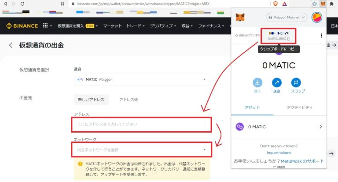Open the MetaMask account avatar menu

(x=317, y=17)
